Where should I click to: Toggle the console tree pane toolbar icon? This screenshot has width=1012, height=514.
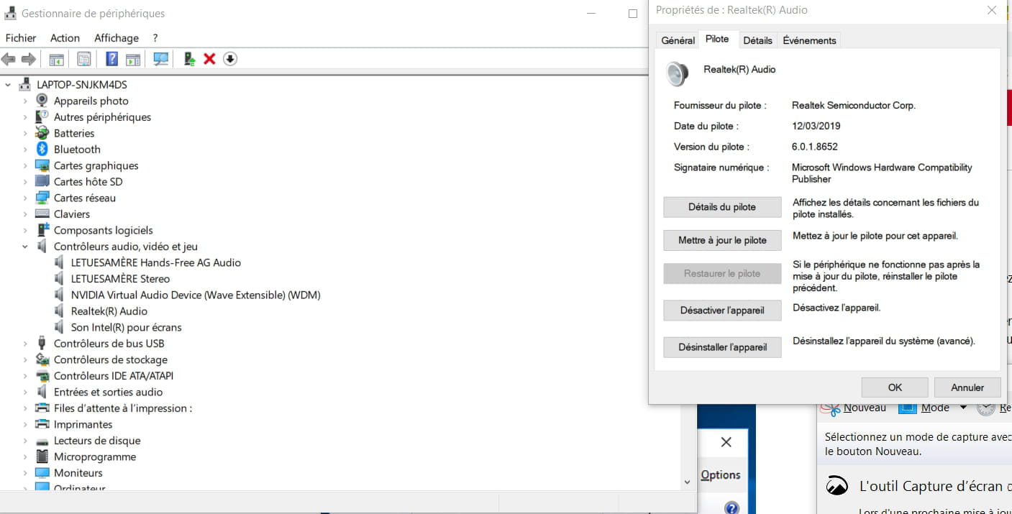click(x=57, y=59)
